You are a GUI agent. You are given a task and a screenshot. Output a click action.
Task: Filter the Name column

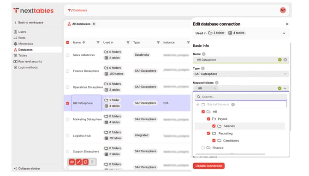click(x=98, y=42)
